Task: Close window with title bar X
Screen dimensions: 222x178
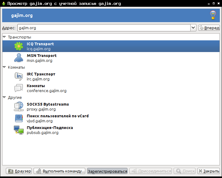Action: pyautogui.click(x=219, y=3)
